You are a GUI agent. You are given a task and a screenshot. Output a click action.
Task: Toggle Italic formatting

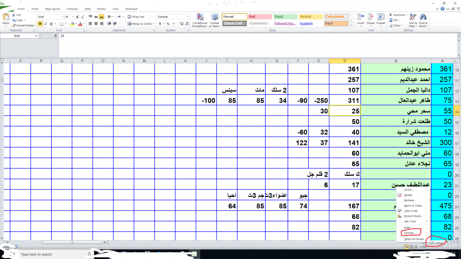click(x=46, y=24)
